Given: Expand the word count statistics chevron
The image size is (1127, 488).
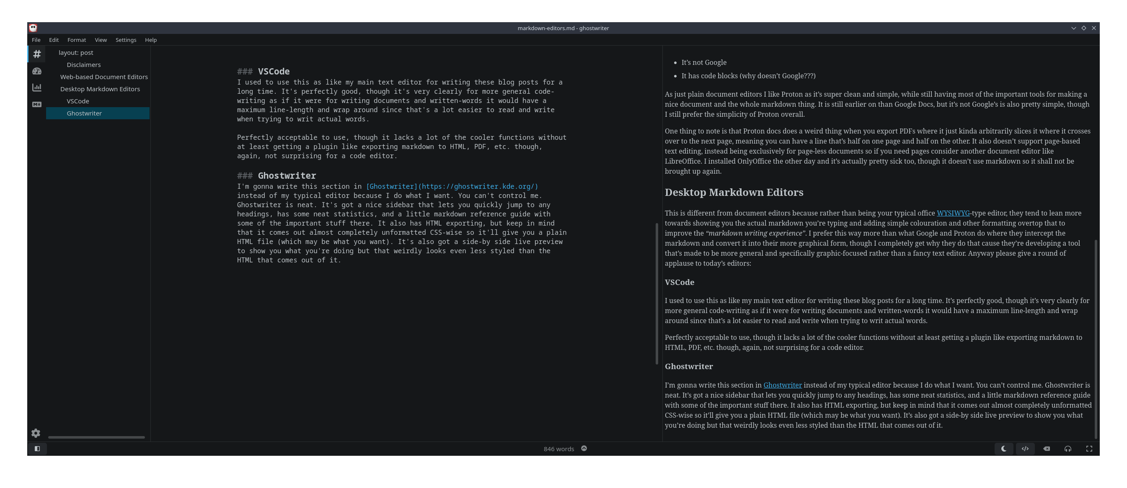Looking at the screenshot, I should [584, 448].
